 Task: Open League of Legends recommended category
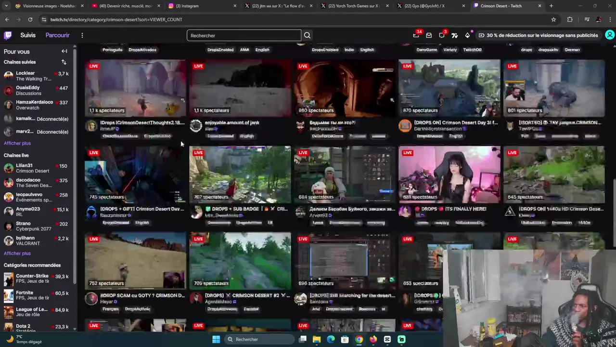pyautogui.click(x=37, y=312)
